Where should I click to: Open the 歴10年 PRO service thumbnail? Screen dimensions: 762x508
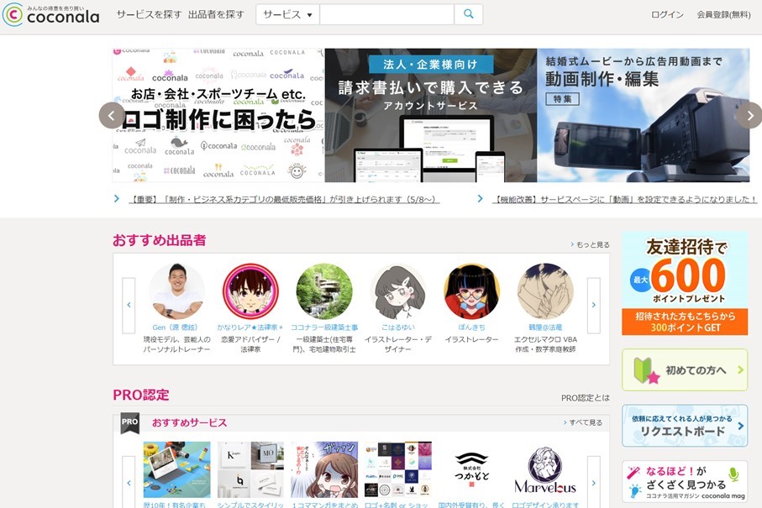[x=177, y=469]
